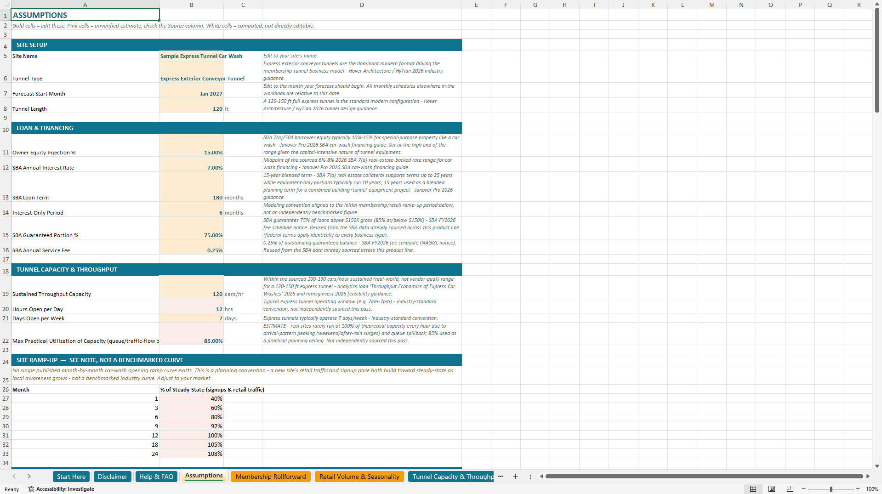
Task: Select the ASSUMPTIONS title cell
Action: click(x=85, y=15)
